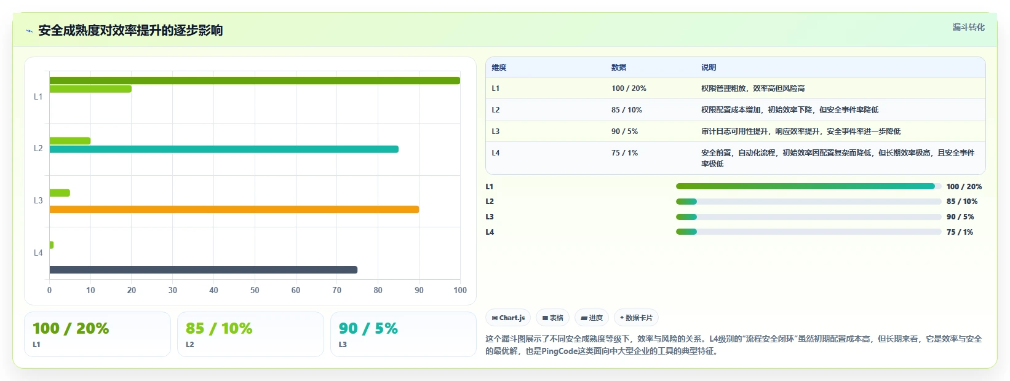Click the summary paragraph starting 这个漏斗图展示了
The image size is (1010, 381).
(733, 345)
